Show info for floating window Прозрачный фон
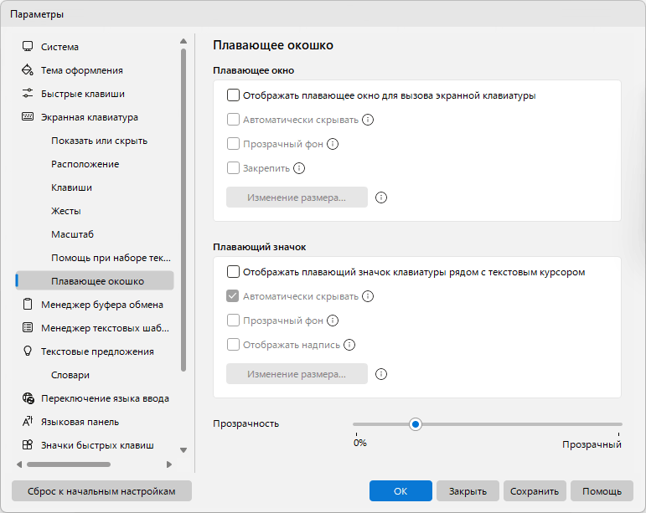This screenshot has width=646, height=513. pos(333,144)
